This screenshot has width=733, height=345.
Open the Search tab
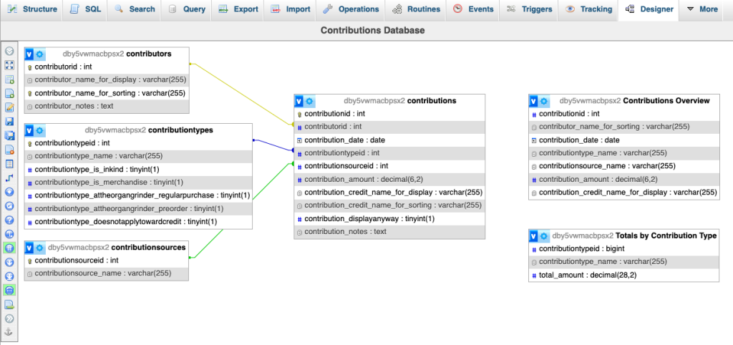134,9
